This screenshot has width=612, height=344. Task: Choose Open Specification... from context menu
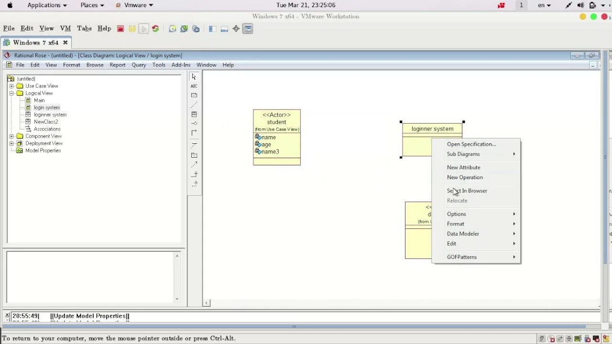click(x=476, y=144)
